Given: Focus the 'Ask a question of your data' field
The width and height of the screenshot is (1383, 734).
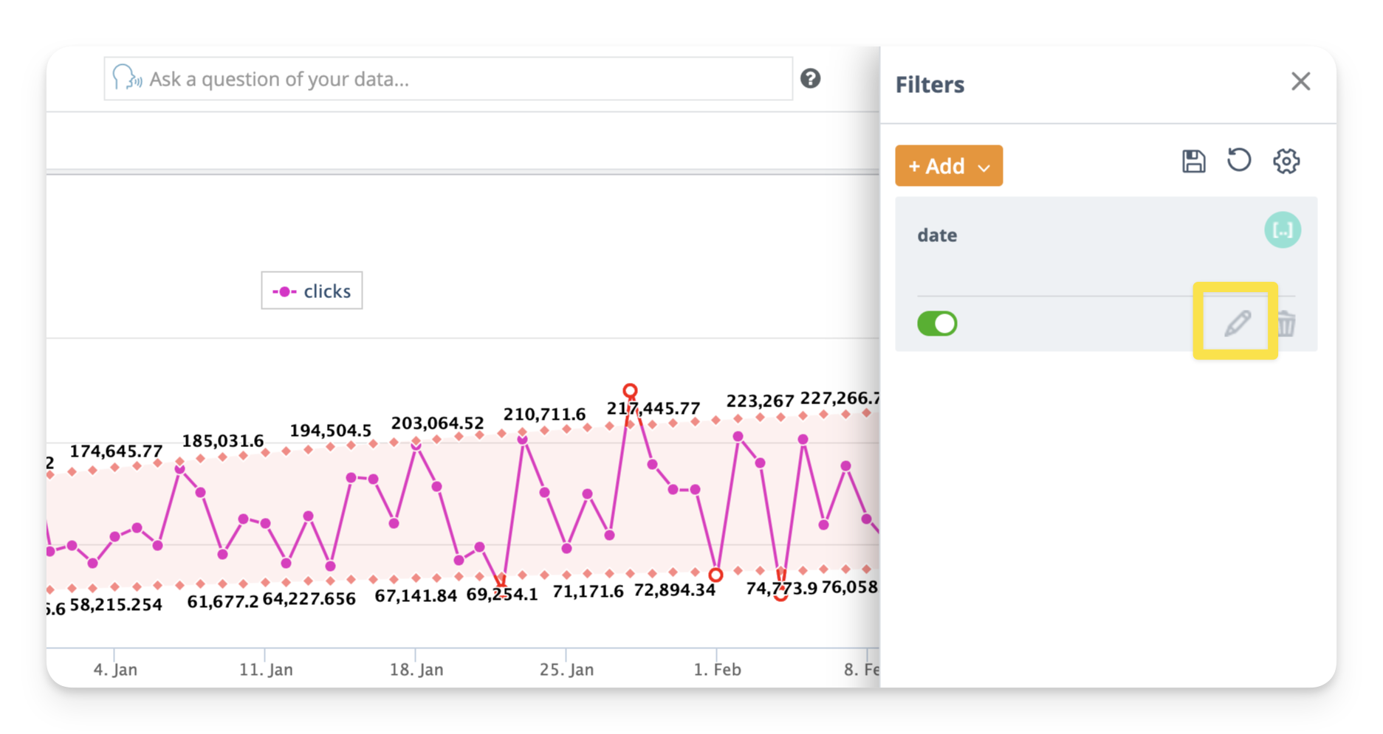Looking at the screenshot, I should (x=458, y=79).
